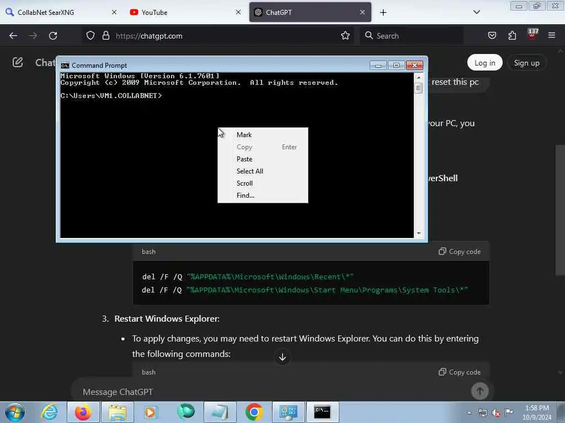Jump to bottom with down-arrow button
Screen dimensions: 565x423
tap(282, 357)
